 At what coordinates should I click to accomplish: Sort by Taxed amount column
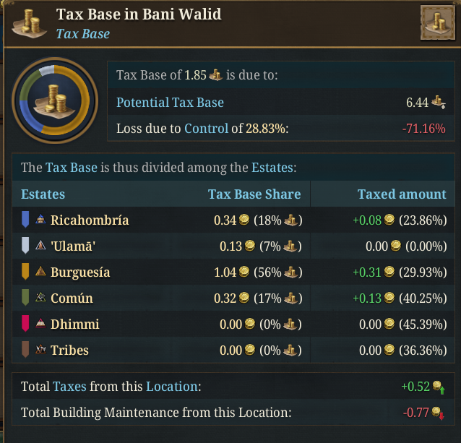point(402,194)
